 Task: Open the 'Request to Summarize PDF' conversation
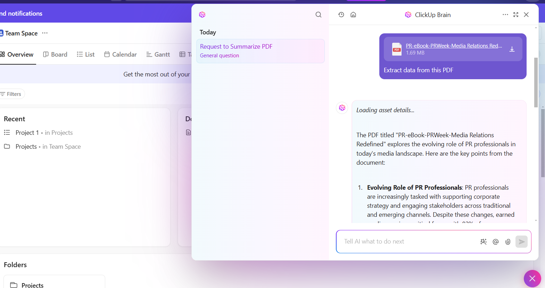tap(261, 51)
